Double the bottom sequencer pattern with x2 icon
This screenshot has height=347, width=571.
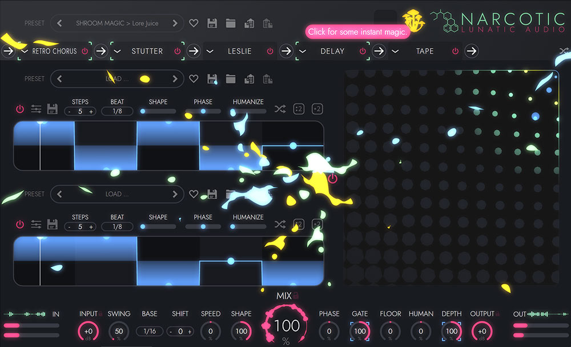point(317,224)
